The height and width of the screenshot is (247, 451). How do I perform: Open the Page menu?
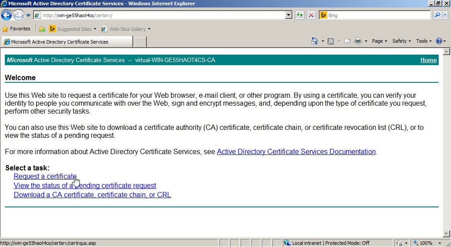point(379,41)
